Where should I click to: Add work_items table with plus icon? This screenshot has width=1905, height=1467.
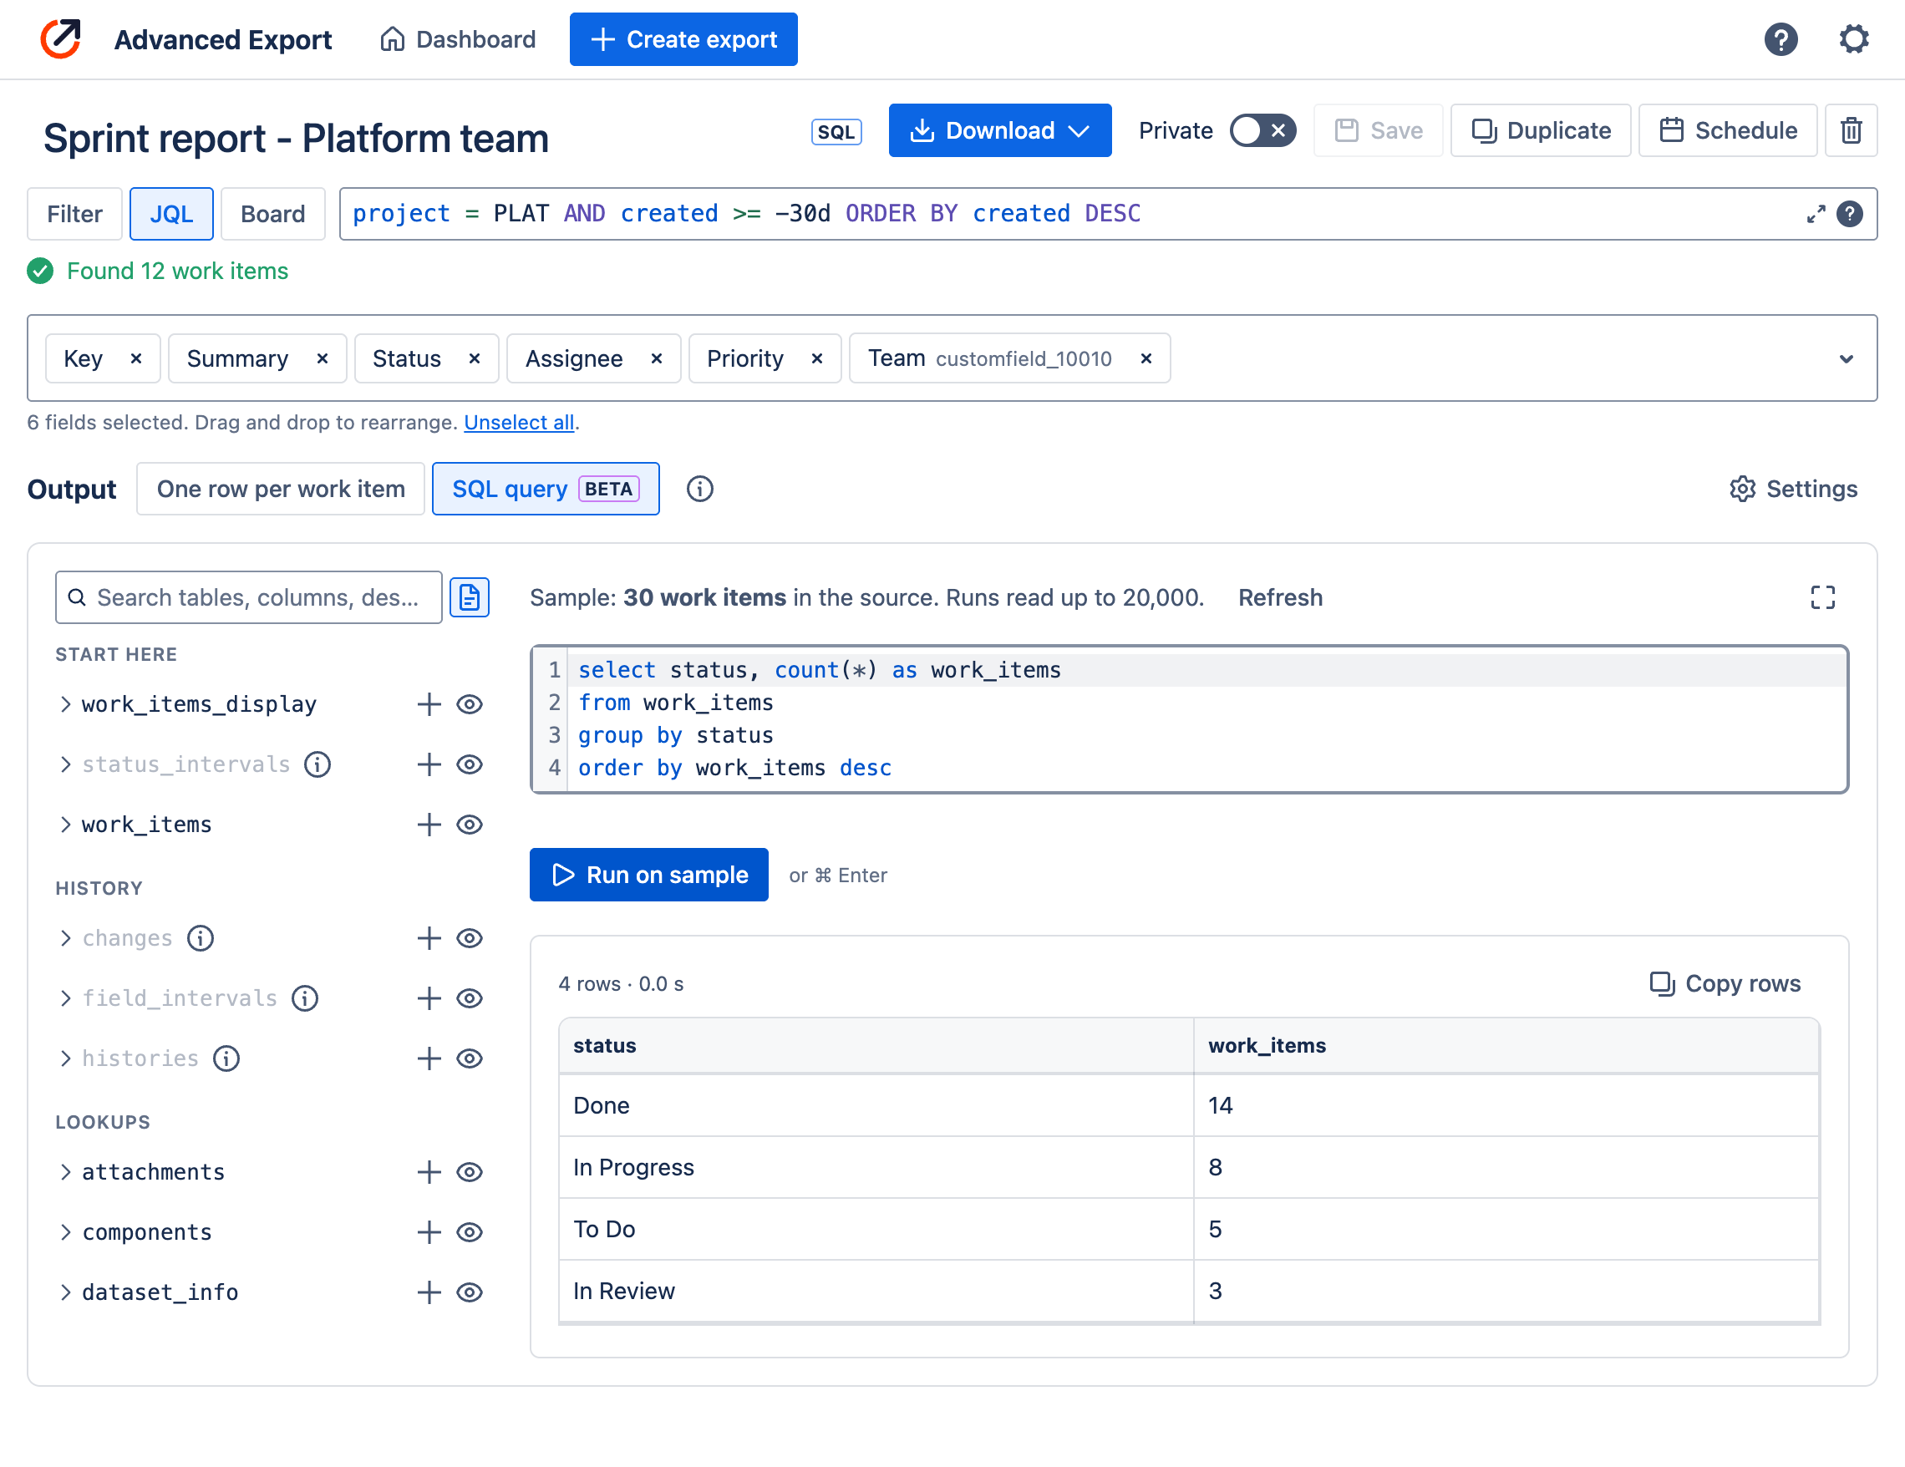pos(429,825)
